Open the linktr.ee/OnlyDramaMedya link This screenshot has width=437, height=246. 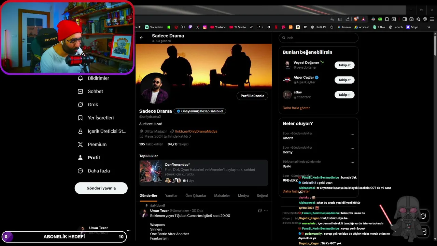[196, 131]
